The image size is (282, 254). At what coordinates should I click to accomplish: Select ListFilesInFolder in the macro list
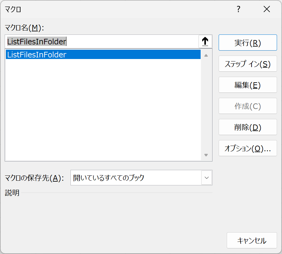[103, 54]
